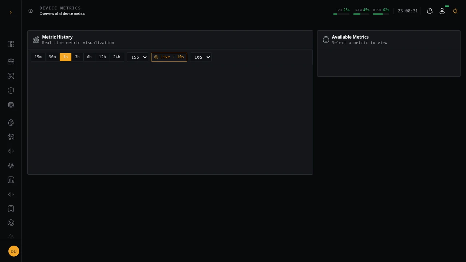Screen dimensions: 466x262
Task: Click the Available Metrics database icon
Action: coord(326,40)
